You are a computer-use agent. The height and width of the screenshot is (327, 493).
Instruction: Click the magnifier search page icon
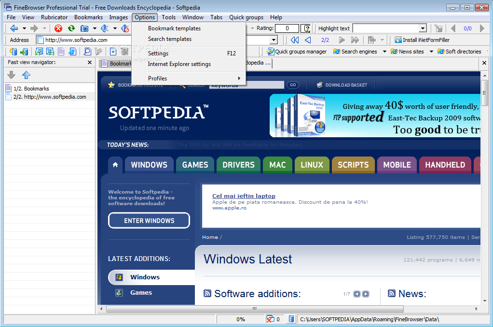pyautogui.click(x=87, y=52)
